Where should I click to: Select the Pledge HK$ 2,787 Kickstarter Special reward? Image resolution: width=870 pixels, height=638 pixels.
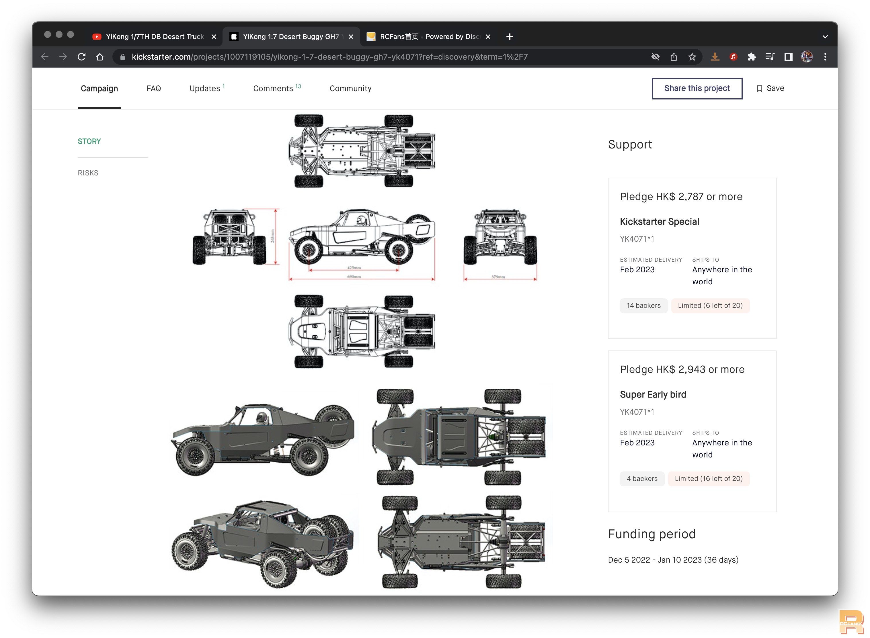[x=692, y=258]
